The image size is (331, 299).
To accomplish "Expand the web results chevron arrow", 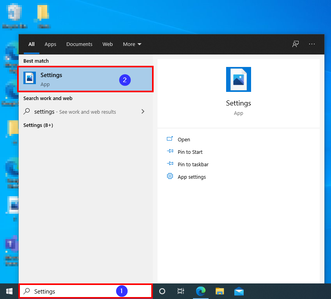I will [143, 111].
